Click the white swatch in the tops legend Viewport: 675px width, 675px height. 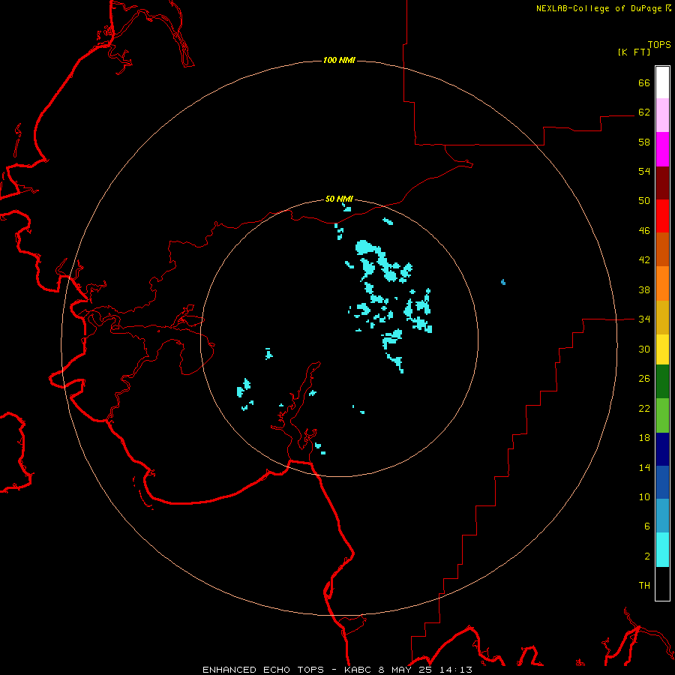662,82
